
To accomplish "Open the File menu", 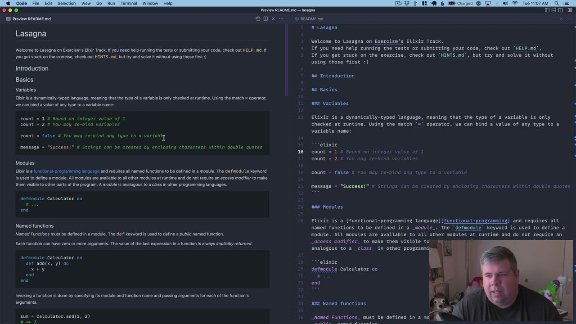I will point(36,3).
